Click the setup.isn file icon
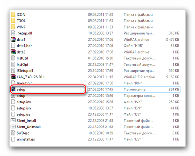The height and width of the screenshot is (156, 195). coord(13,108)
